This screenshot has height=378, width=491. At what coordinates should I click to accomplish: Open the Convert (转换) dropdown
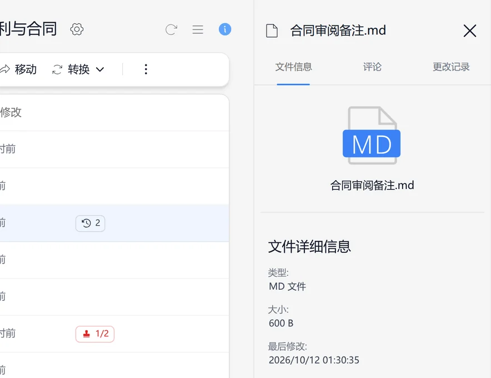(x=78, y=69)
